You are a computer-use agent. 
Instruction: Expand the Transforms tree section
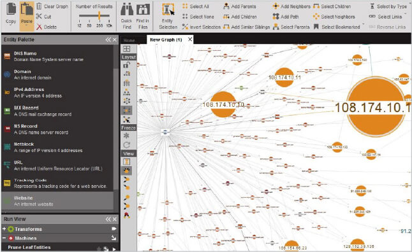coord(4,229)
